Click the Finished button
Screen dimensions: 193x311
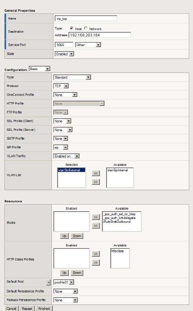tap(44, 308)
